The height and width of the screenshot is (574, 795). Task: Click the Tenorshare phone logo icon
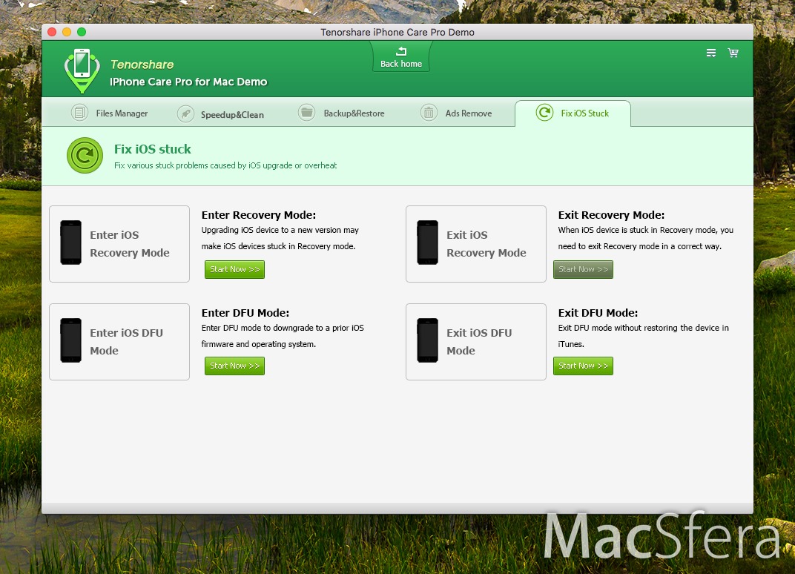click(x=82, y=71)
